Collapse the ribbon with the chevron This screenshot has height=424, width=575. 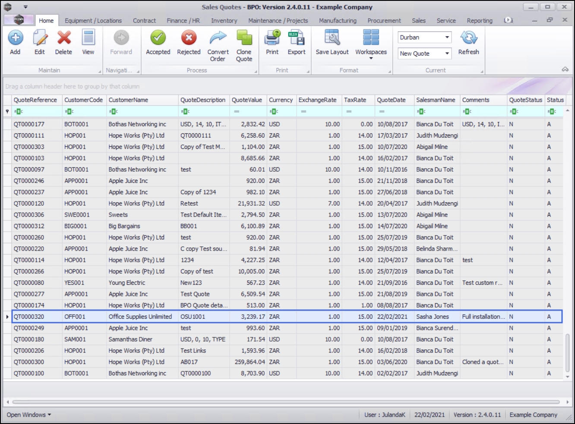click(565, 69)
